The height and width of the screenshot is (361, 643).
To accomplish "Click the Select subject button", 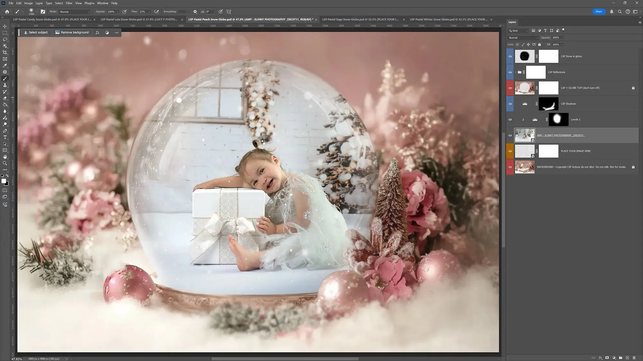I will pyautogui.click(x=36, y=32).
